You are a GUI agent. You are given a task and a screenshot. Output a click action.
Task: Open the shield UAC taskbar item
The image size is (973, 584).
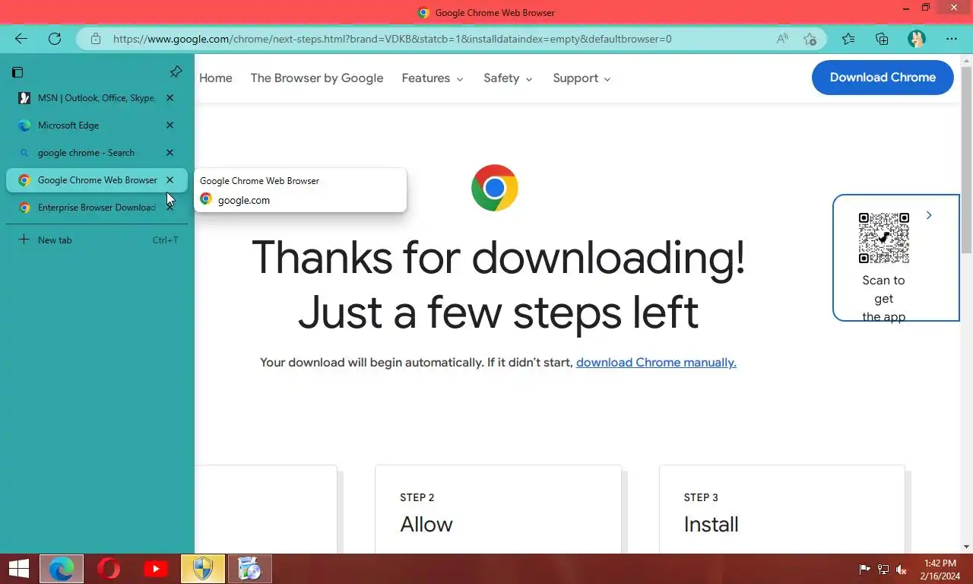(x=203, y=569)
